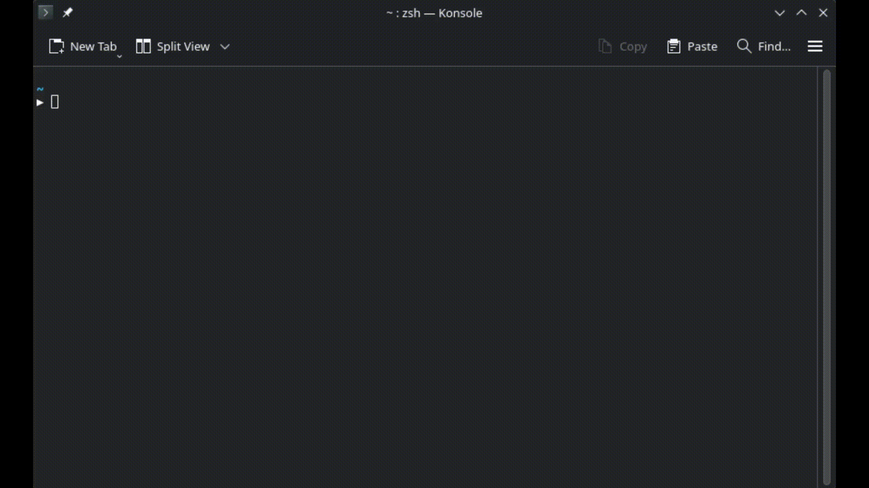Maximize the window with the up chevron

click(x=801, y=13)
